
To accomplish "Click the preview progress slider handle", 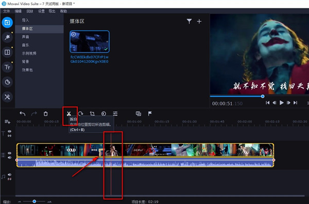I will 263,96.
